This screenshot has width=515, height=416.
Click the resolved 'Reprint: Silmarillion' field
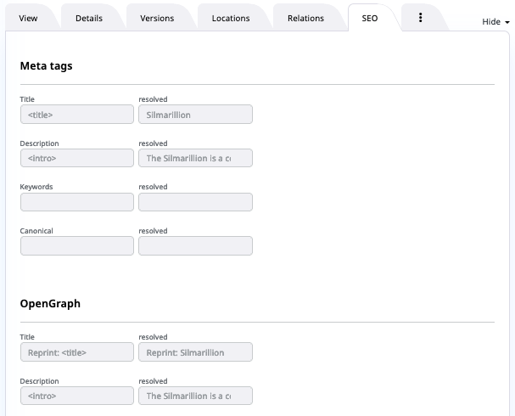195,352
